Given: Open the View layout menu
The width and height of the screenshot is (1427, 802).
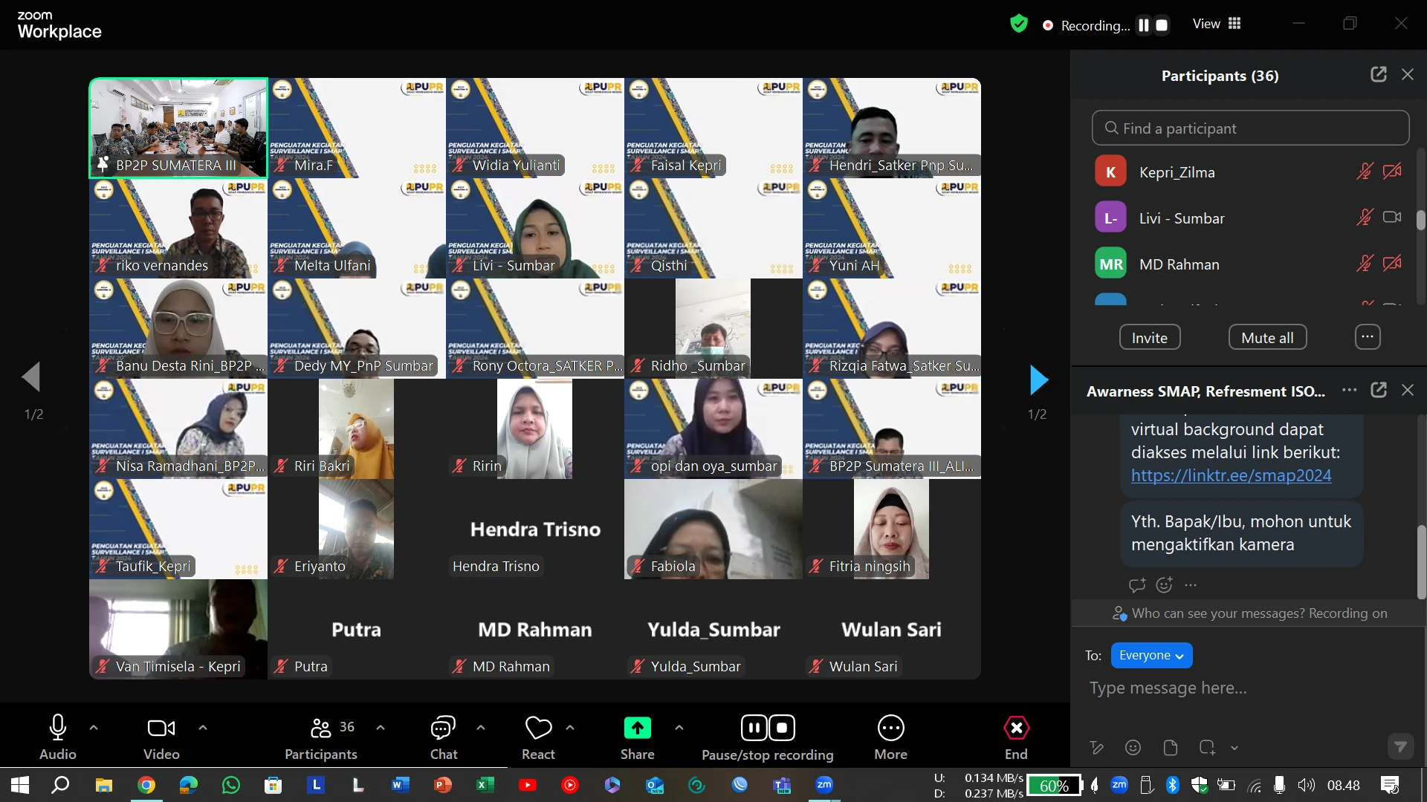Looking at the screenshot, I should click(x=1217, y=24).
